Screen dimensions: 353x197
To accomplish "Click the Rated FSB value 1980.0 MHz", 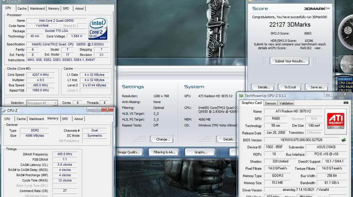I will pyautogui.click(x=41, y=90).
